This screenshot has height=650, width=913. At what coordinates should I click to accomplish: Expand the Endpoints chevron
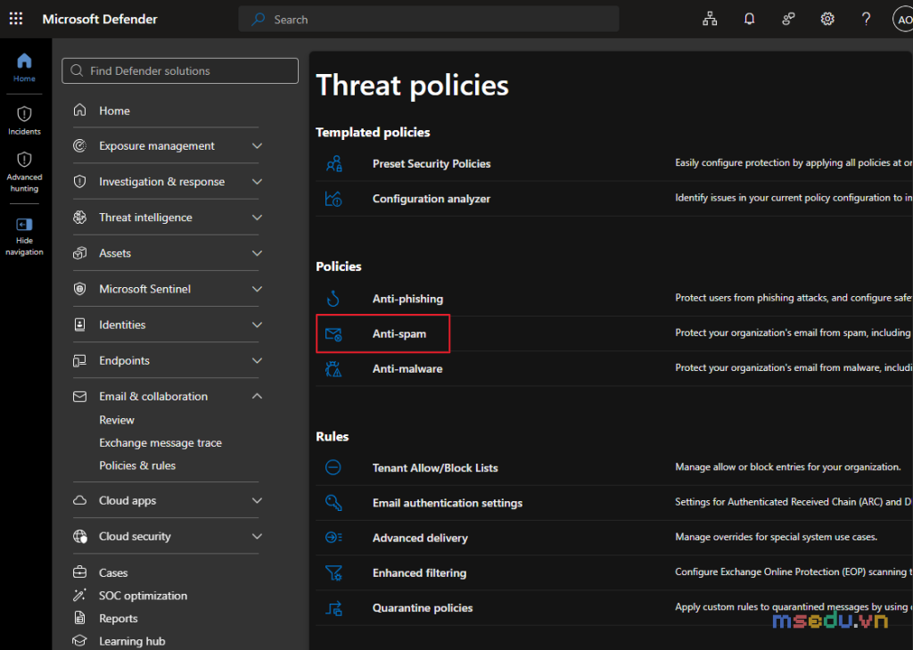point(257,360)
